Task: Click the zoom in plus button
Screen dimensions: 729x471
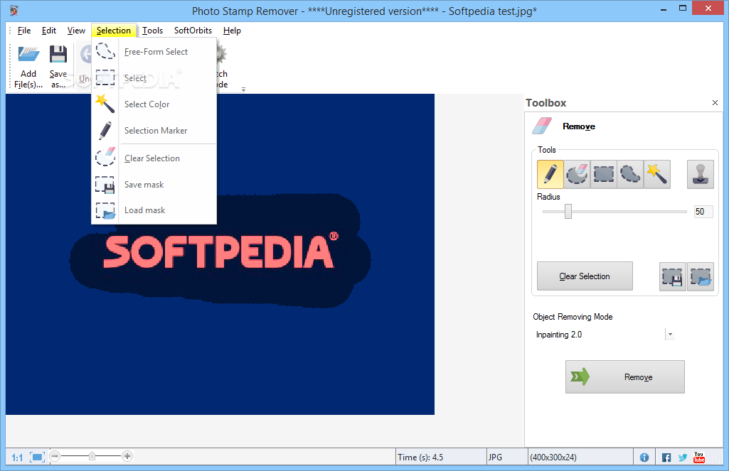Action: [x=127, y=456]
